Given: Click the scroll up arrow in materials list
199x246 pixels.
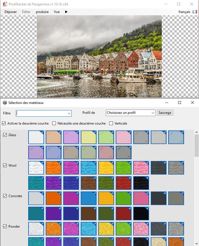Looking at the screenshot, I should pos(196,132).
